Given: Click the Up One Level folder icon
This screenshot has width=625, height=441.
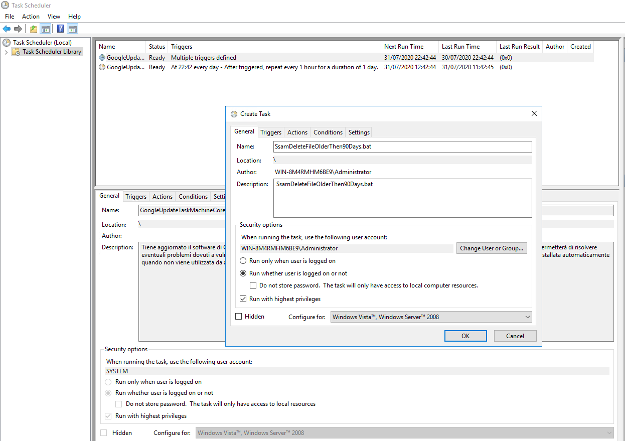Looking at the screenshot, I should coord(33,29).
